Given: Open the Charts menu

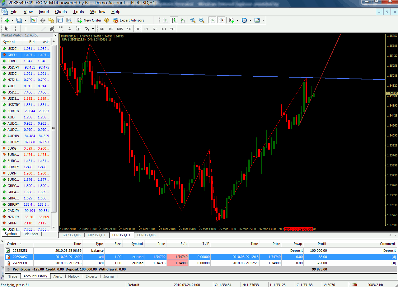Looking at the screenshot, I should 61,12.
